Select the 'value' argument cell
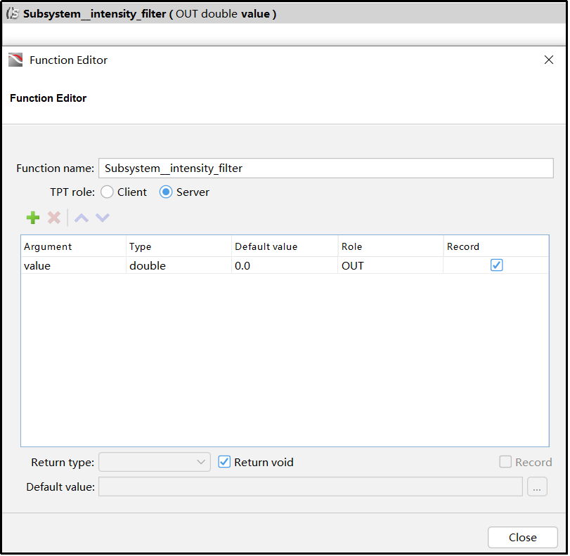 click(x=73, y=266)
